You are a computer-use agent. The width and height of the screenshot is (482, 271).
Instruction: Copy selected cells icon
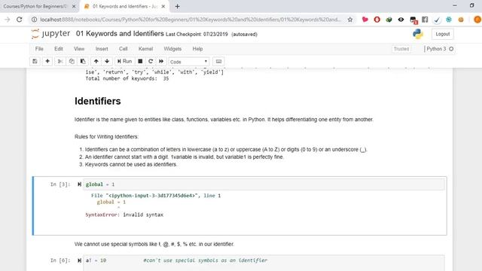click(72, 62)
